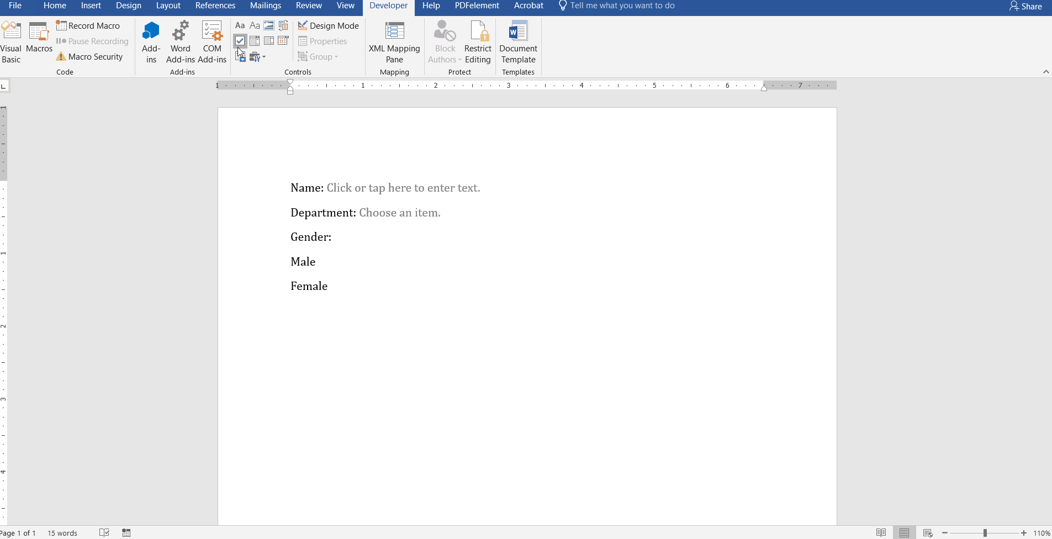1052x539 pixels.
Task: Click the zoom slider handle
Action: tap(985, 533)
